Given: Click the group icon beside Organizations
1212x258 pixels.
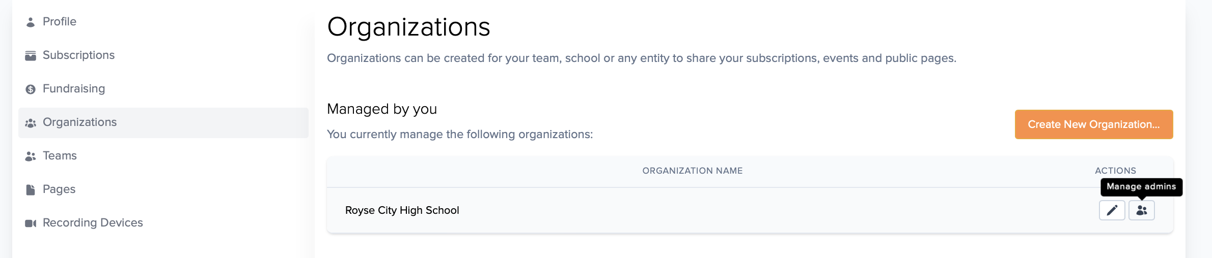Looking at the screenshot, I should 31,123.
